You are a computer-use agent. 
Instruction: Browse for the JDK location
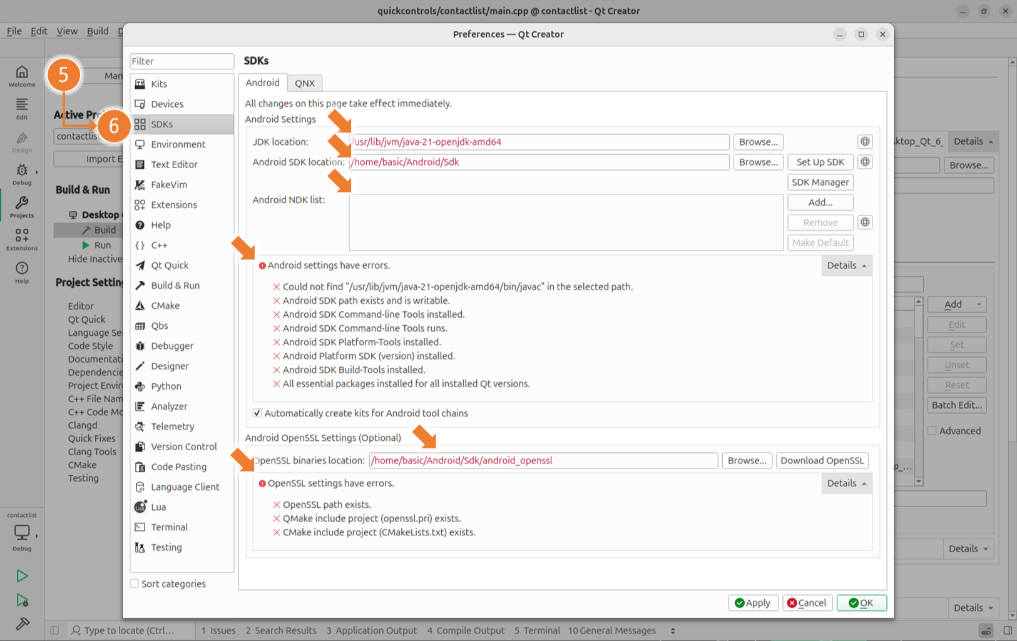(x=758, y=142)
